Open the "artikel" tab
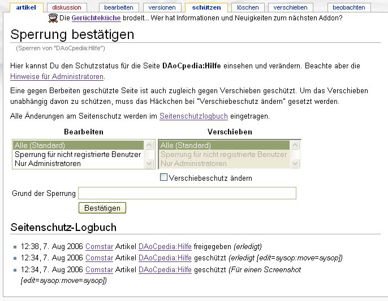This screenshot has width=388, height=301. pyautogui.click(x=26, y=7)
